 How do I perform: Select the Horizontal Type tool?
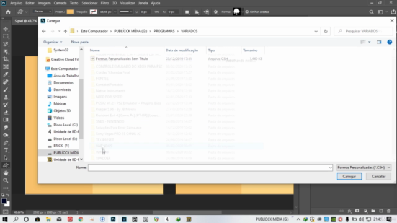click(6, 151)
